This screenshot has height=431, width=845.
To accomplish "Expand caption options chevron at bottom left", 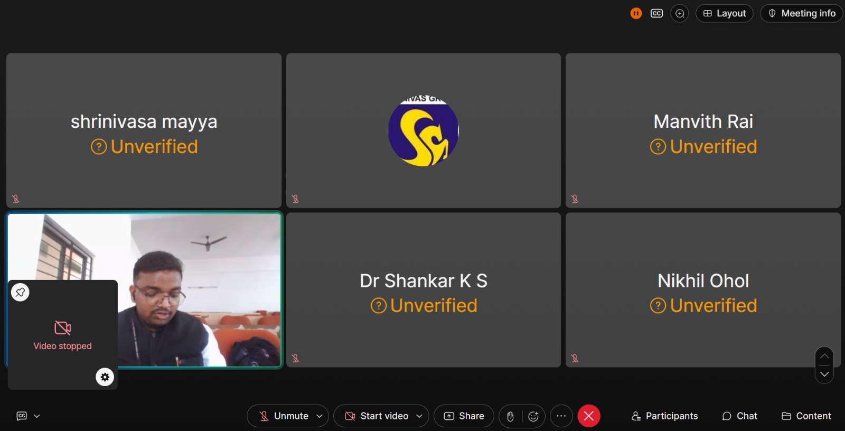I will pyautogui.click(x=37, y=416).
